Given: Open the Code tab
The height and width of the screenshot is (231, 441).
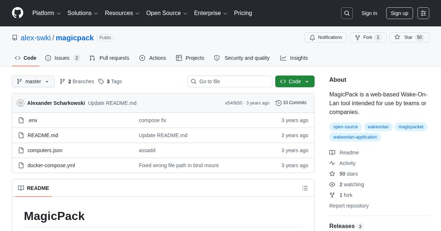Looking at the screenshot, I should tap(26, 58).
